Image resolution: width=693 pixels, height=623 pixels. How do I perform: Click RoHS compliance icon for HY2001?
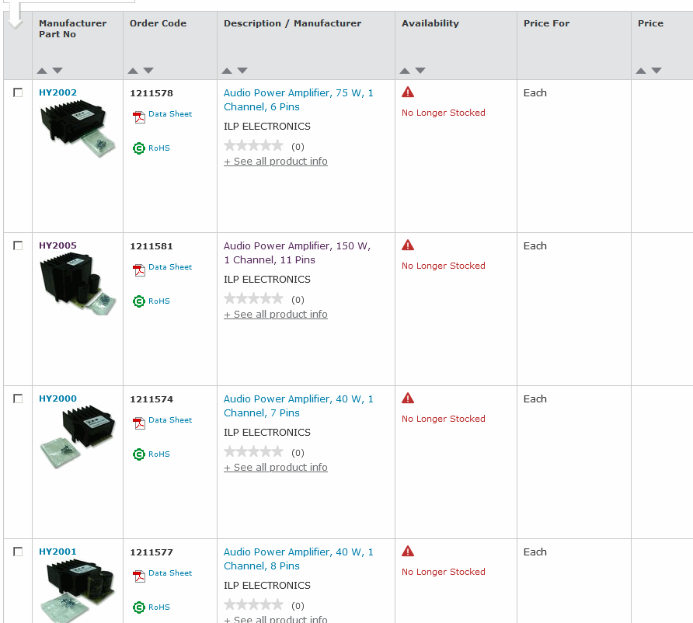tap(139, 607)
